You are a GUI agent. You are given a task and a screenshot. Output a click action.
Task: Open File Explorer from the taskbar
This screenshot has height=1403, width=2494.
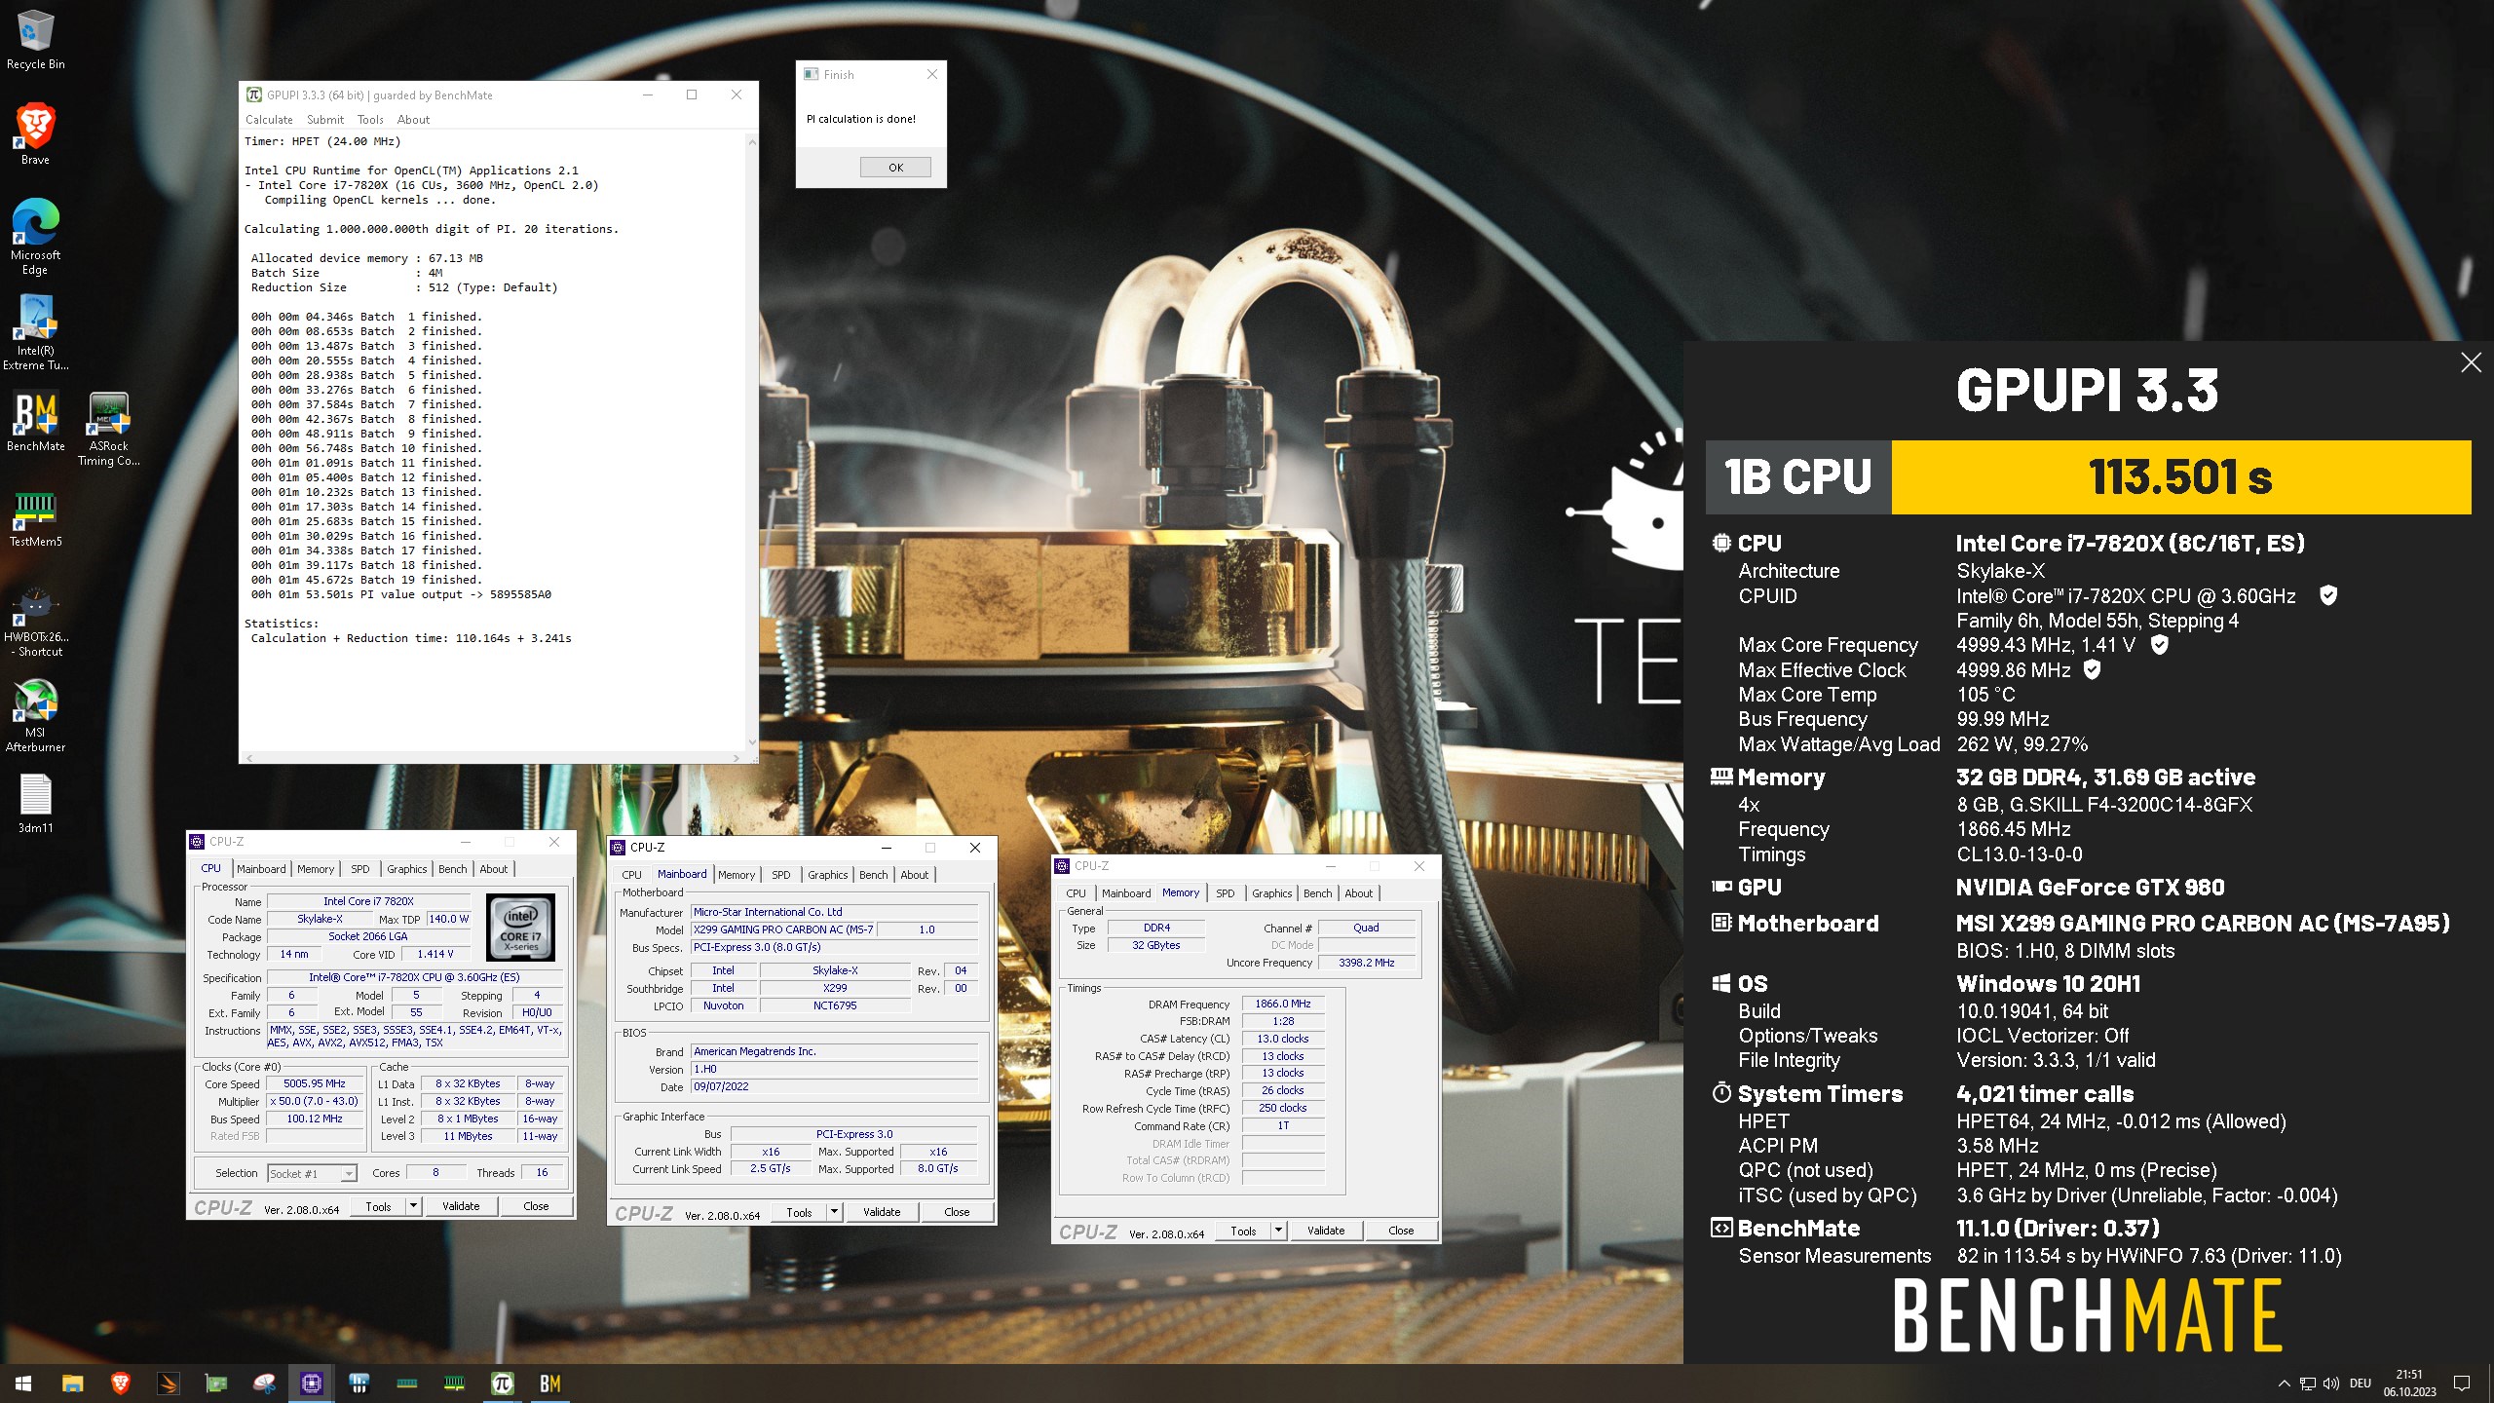point(72,1383)
